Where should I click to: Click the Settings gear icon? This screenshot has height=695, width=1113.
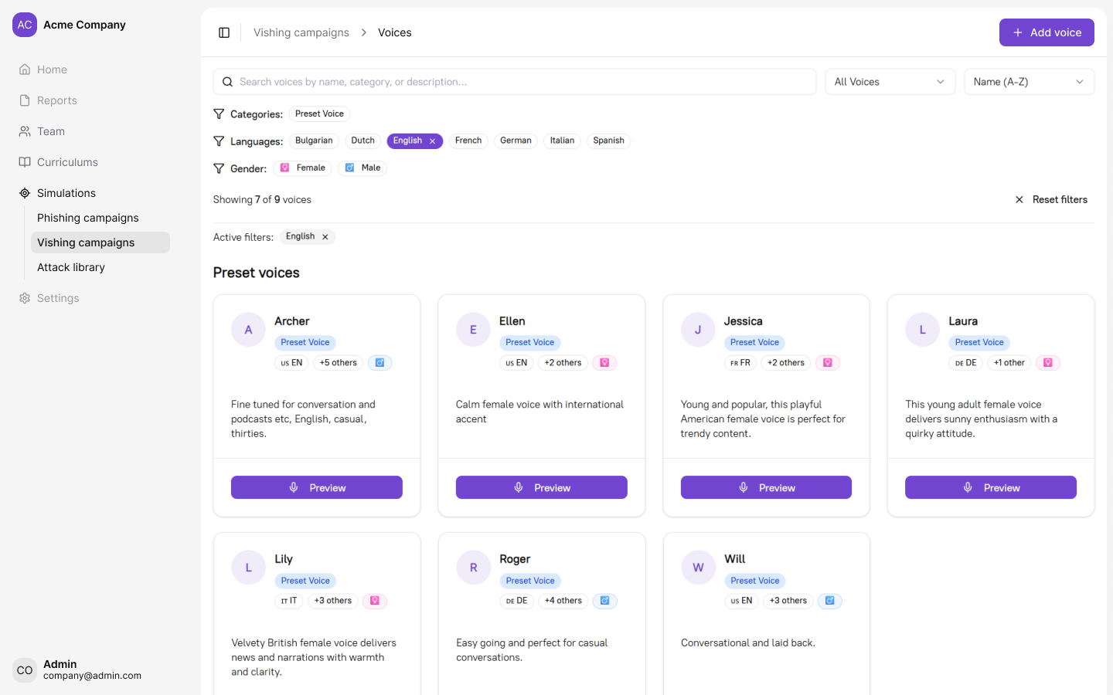point(25,298)
